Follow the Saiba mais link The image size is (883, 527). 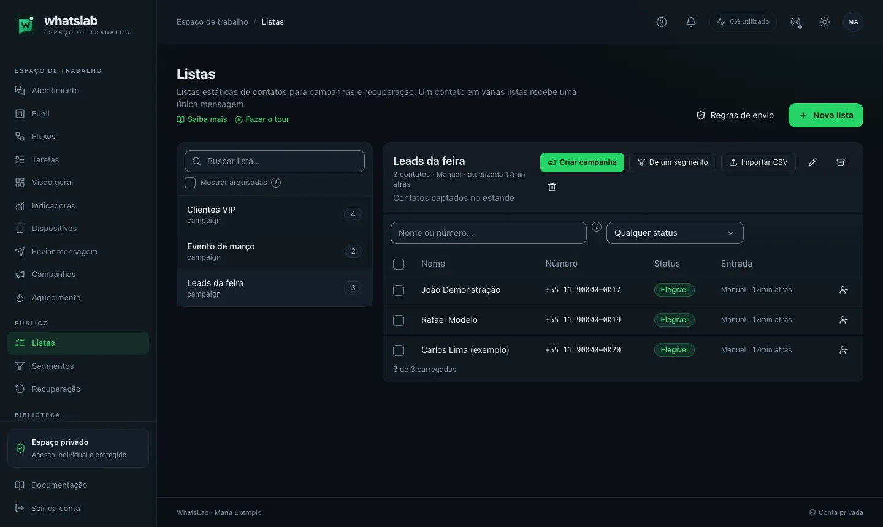[x=202, y=119]
